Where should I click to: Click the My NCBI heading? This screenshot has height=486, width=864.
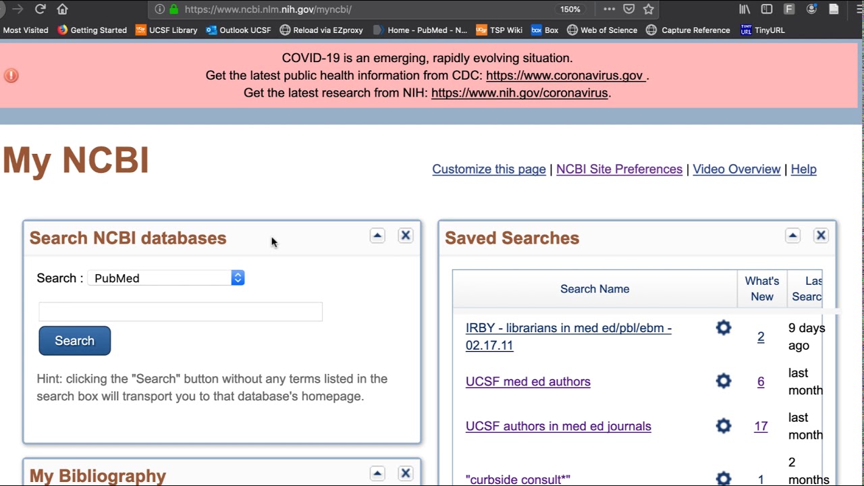pyautogui.click(x=76, y=161)
